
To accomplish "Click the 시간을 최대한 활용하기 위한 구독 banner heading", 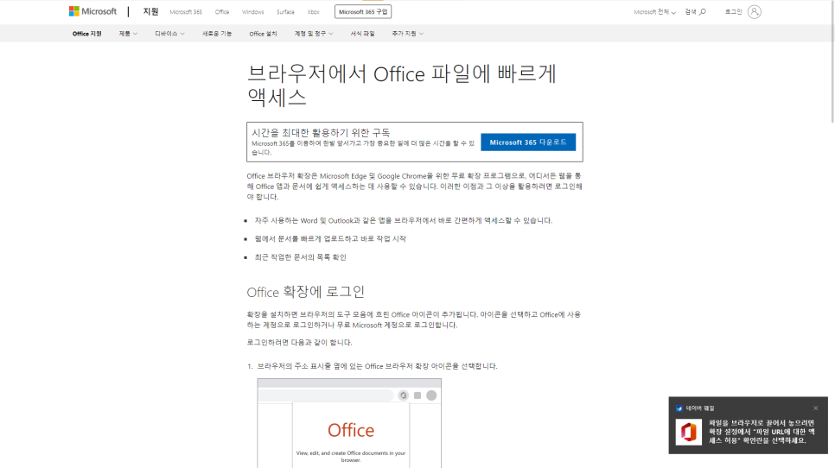I will [x=321, y=132].
